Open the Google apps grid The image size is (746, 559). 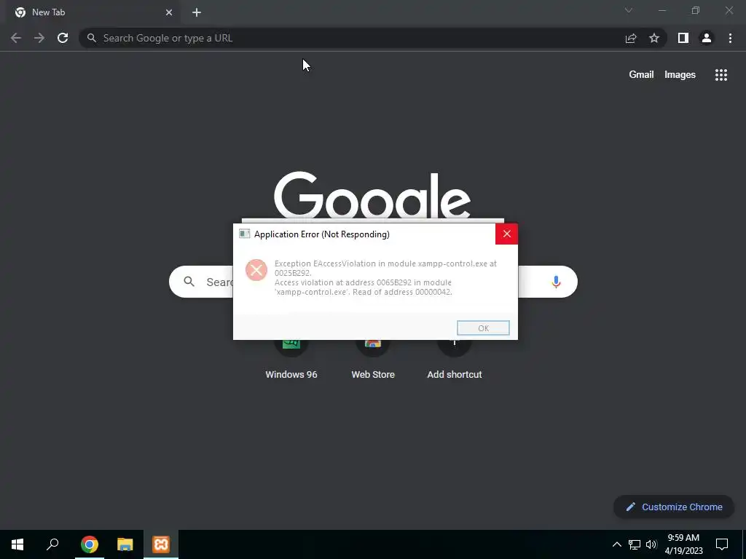click(x=721, y=75)
